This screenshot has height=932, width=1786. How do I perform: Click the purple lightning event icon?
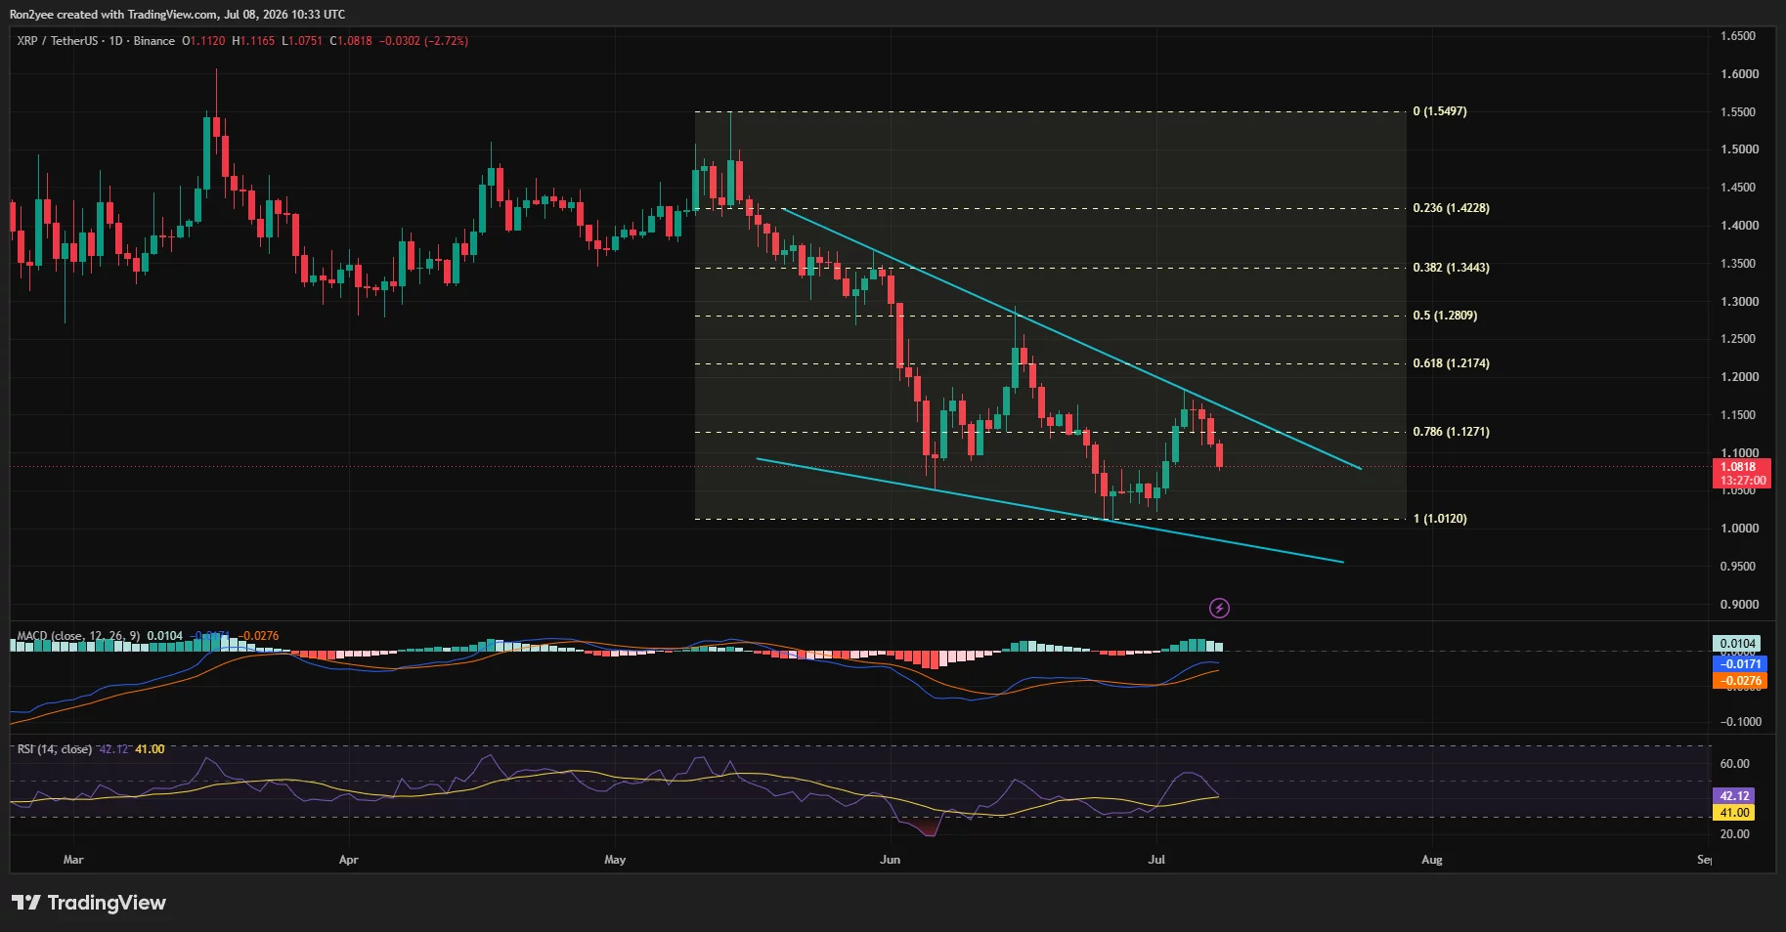point(1219,609)
